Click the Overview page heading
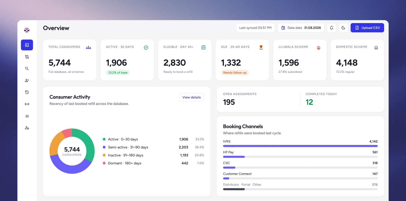 click(x=56, y=28)
